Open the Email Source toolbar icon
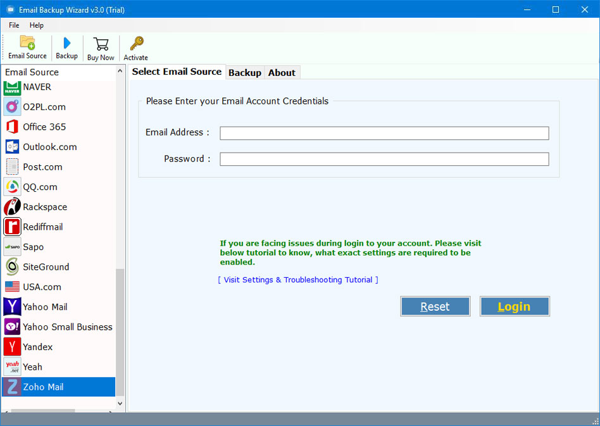Viewport: 600px width, 426px height. click(27, 47)
